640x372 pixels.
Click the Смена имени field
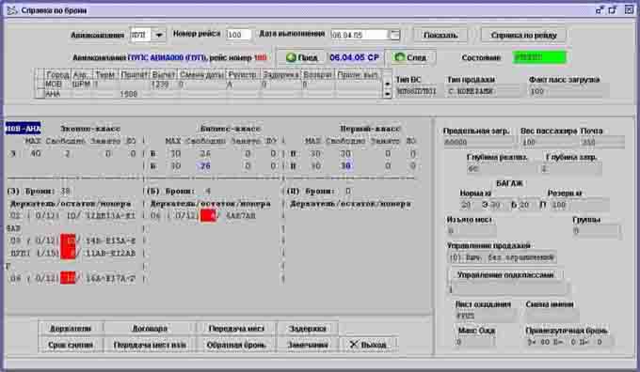(x=552, y=316)
